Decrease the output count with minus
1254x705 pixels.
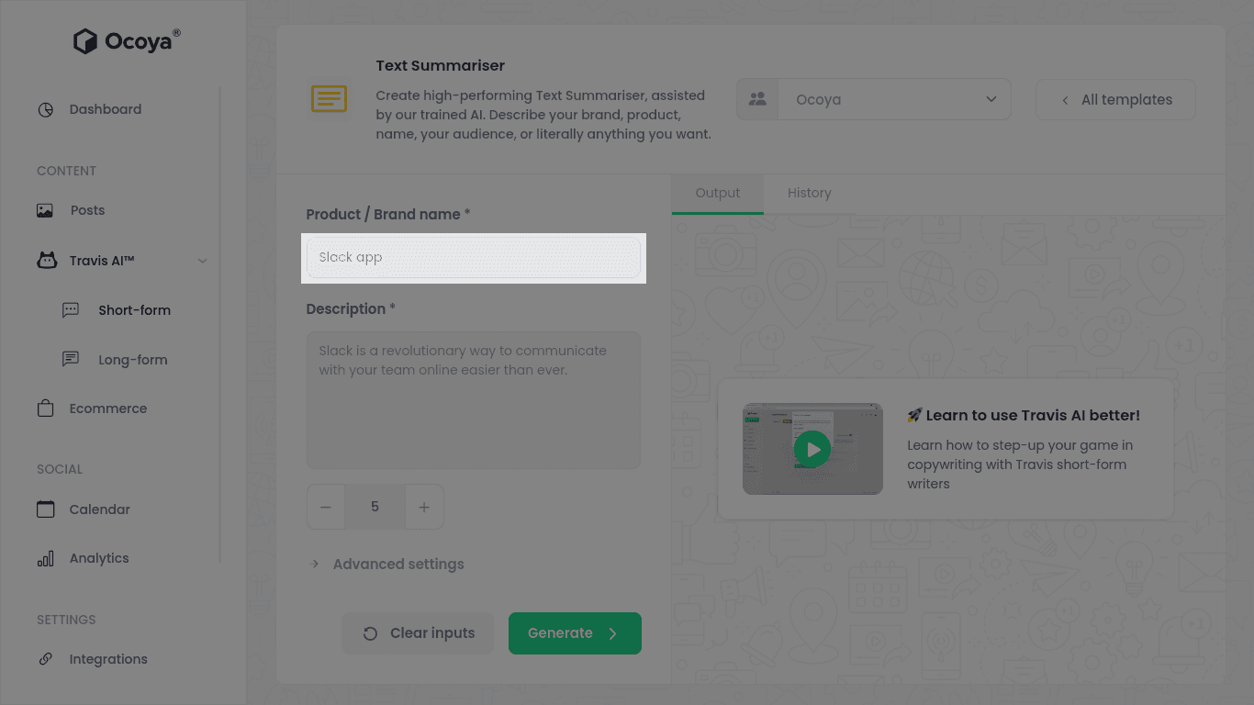click(326, 507)
